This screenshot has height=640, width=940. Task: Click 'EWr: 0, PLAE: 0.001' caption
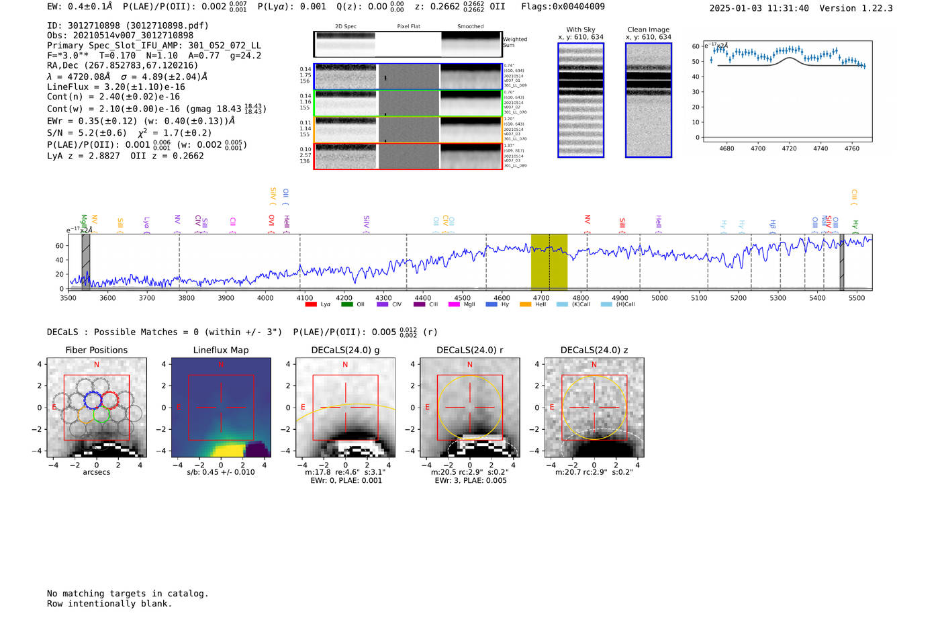pos(346,481)
